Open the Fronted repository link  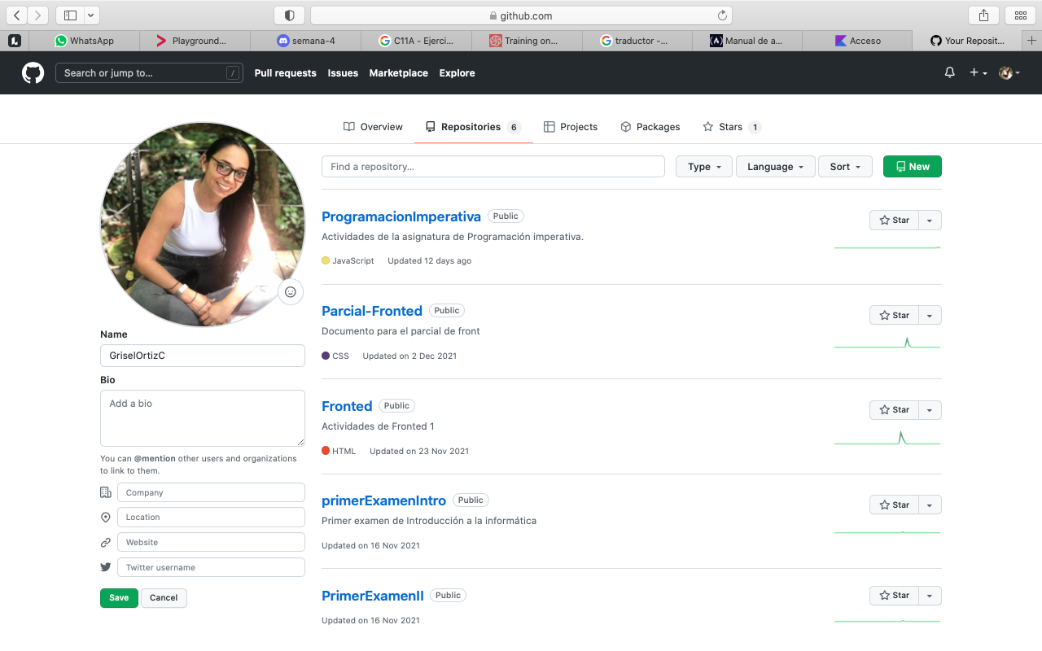(347, 406)
